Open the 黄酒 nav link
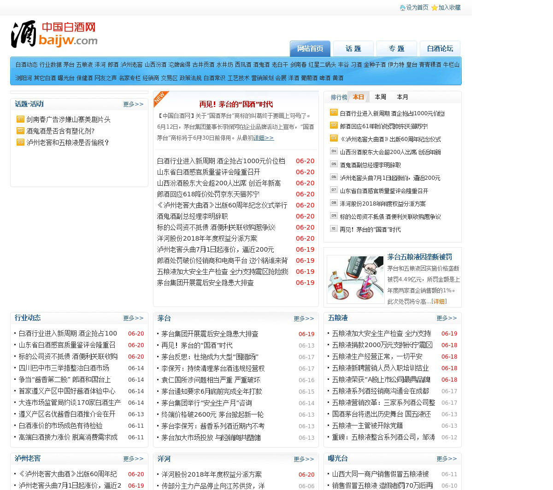The image size is (553, 490). 338,78
